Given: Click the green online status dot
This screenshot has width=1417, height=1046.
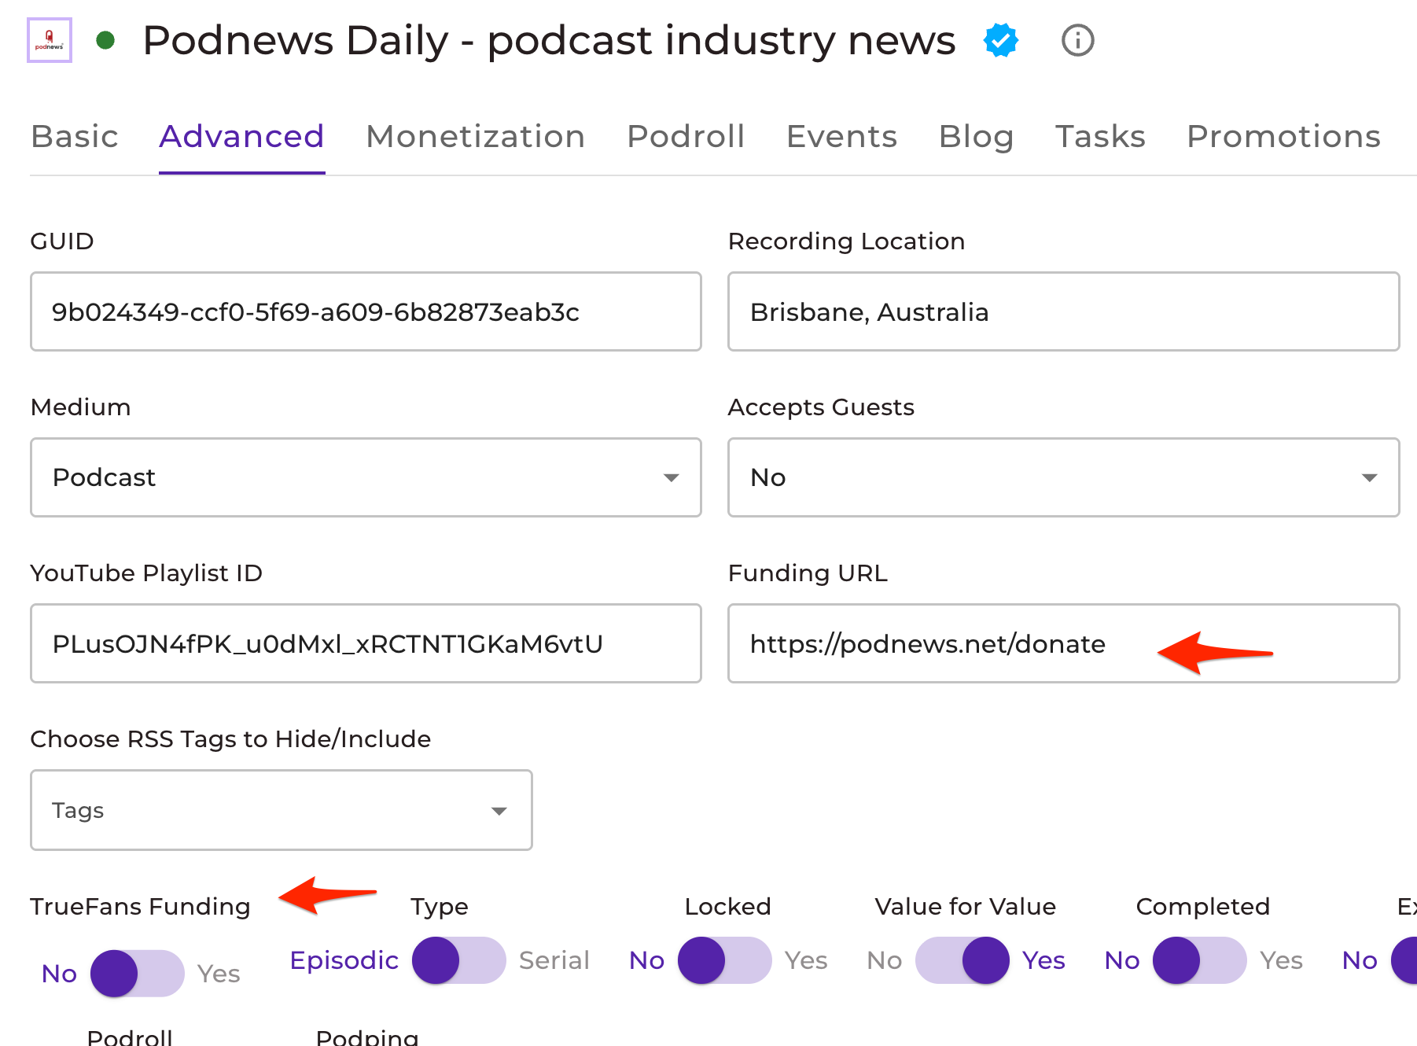Looking at the screenshot, I should [105, 40].
